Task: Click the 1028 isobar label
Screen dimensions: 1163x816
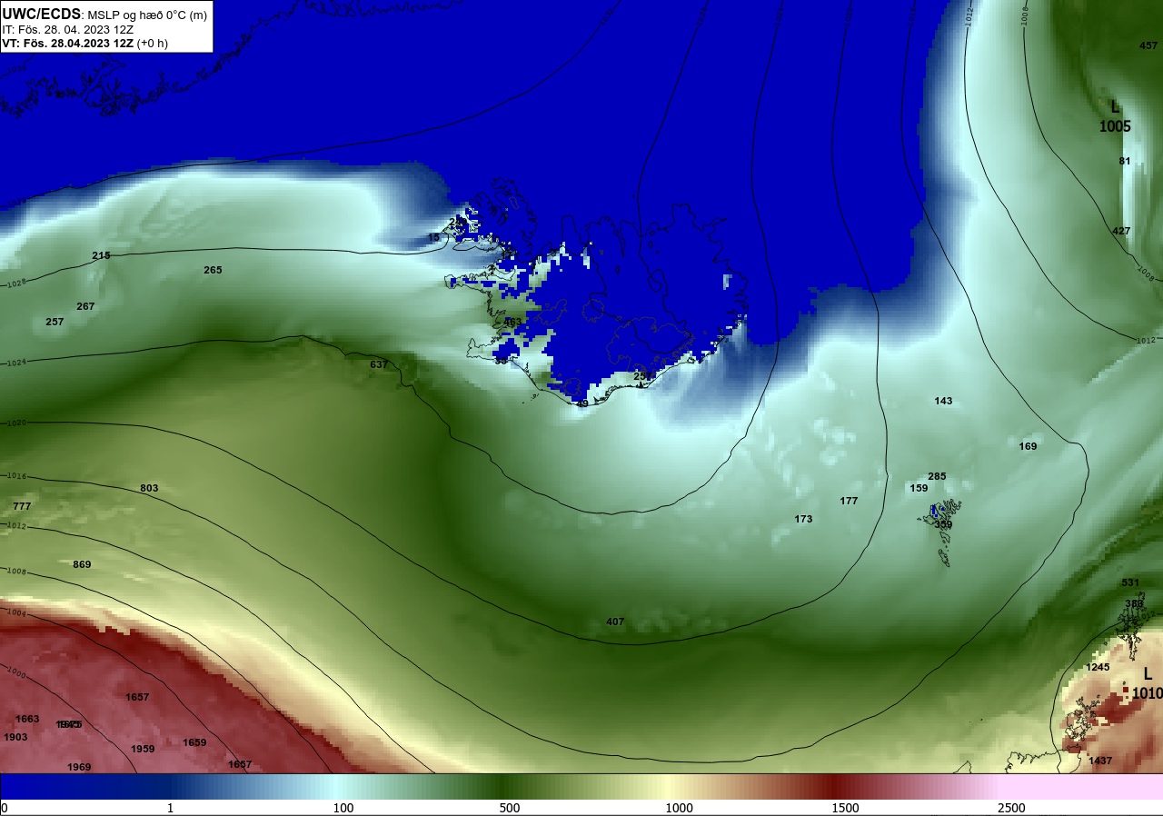Action: click(15, 283)
